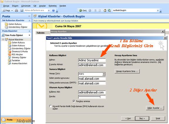This screenshot has width=169, height=124.
Task: Open the Görünüm menu
Action: [x=26, y=6]
